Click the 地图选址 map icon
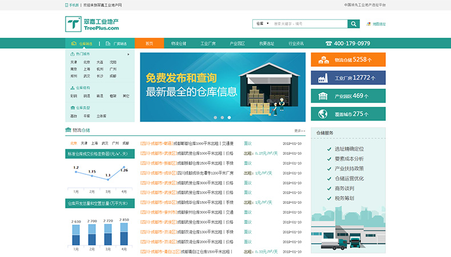 pyautogui.click(x=368, y=24)
